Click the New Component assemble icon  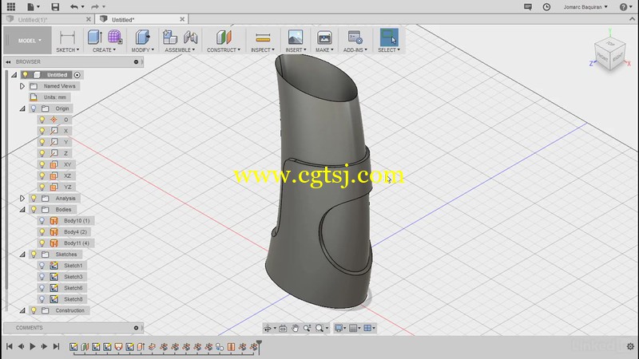tap(169, 37)
